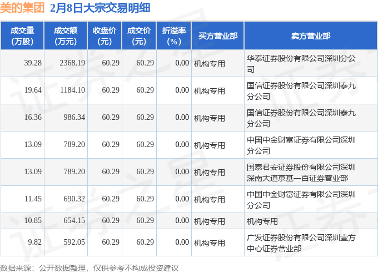Viewport: 378px width, 273px height.
Task: Select the 折溢率(%) column header
Action: pyautogui.click(x=174, y=36)
